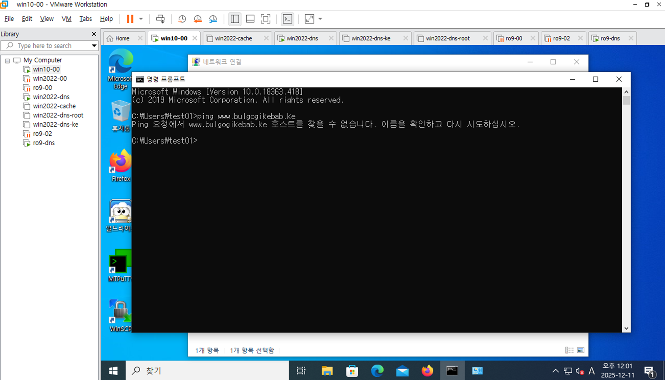This screenshot has height=380, width=665.
Task: Open the snapshot manager icon
Action: (213, 19)
